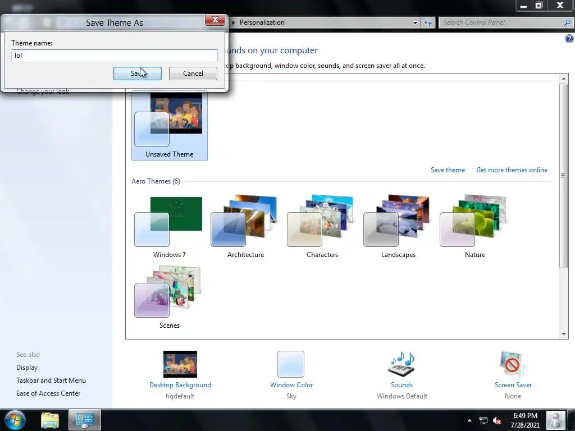Screen dimensions: 575x431
Task: Open Desktop Background settings icon
Action: (180, 364)
